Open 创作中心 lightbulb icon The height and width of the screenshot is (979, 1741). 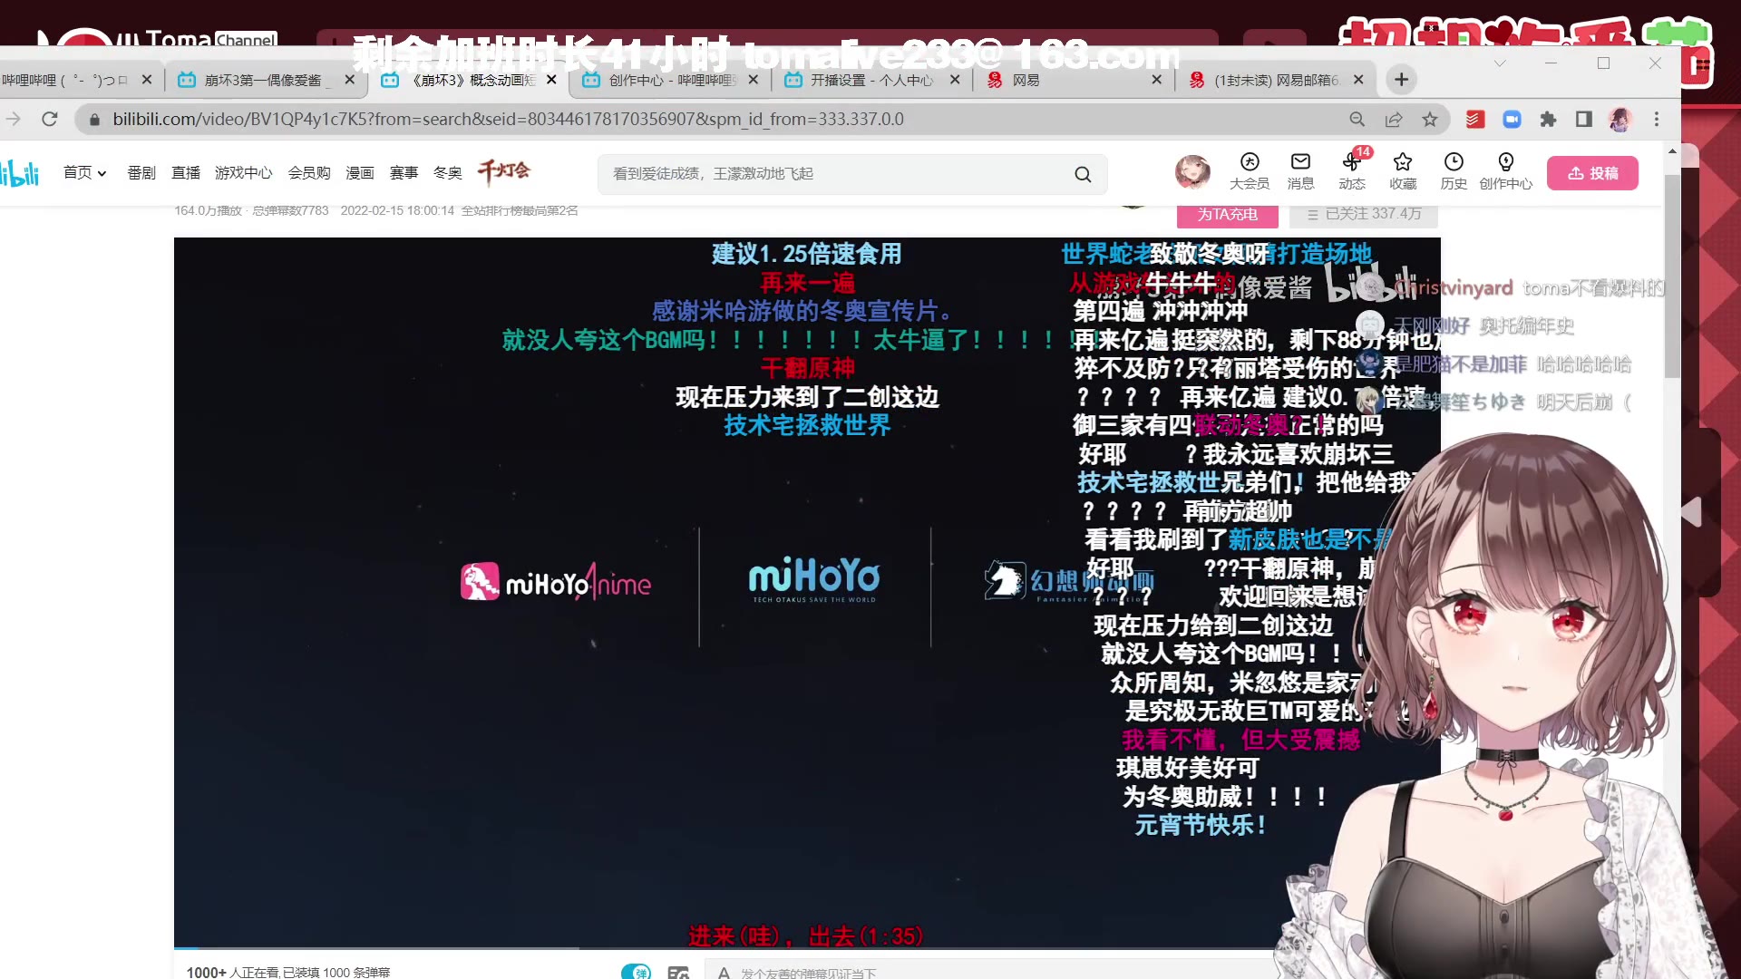[1505, 171]
